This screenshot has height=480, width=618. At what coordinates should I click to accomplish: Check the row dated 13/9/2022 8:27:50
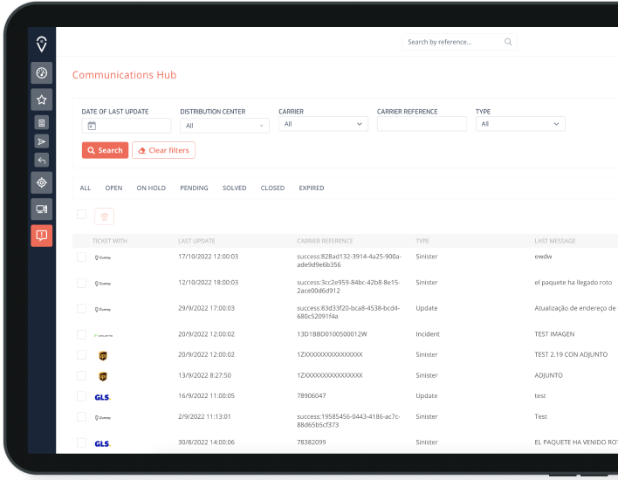[x=81, y=375]
